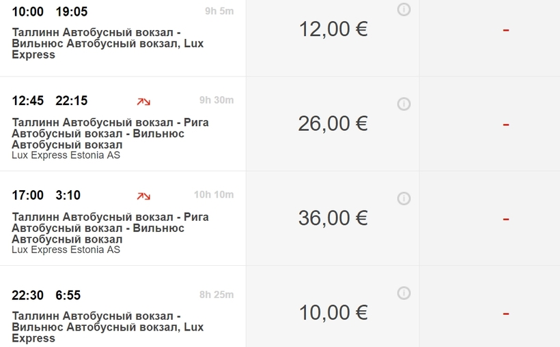560x347 pixels.
Task: Select the 26,00 € fare
Action: point(333,123)
